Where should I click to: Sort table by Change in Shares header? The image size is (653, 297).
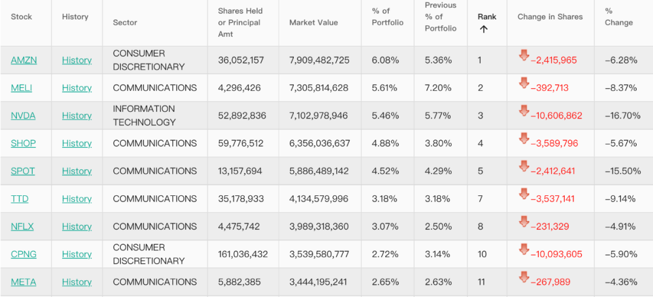click(550, 17)
